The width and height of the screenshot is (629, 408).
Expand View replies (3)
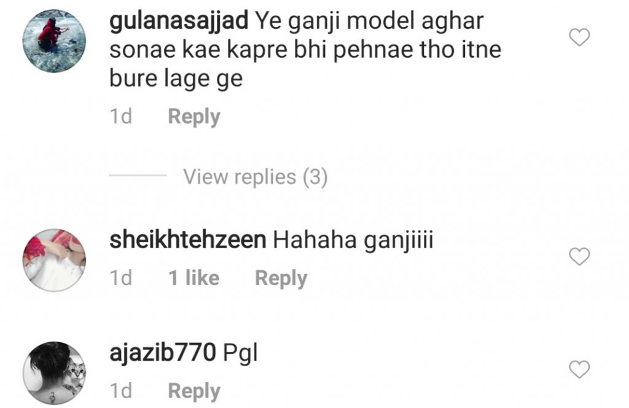tap(256, 177)
